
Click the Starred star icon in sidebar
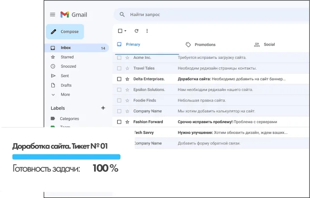click(53, 57)
